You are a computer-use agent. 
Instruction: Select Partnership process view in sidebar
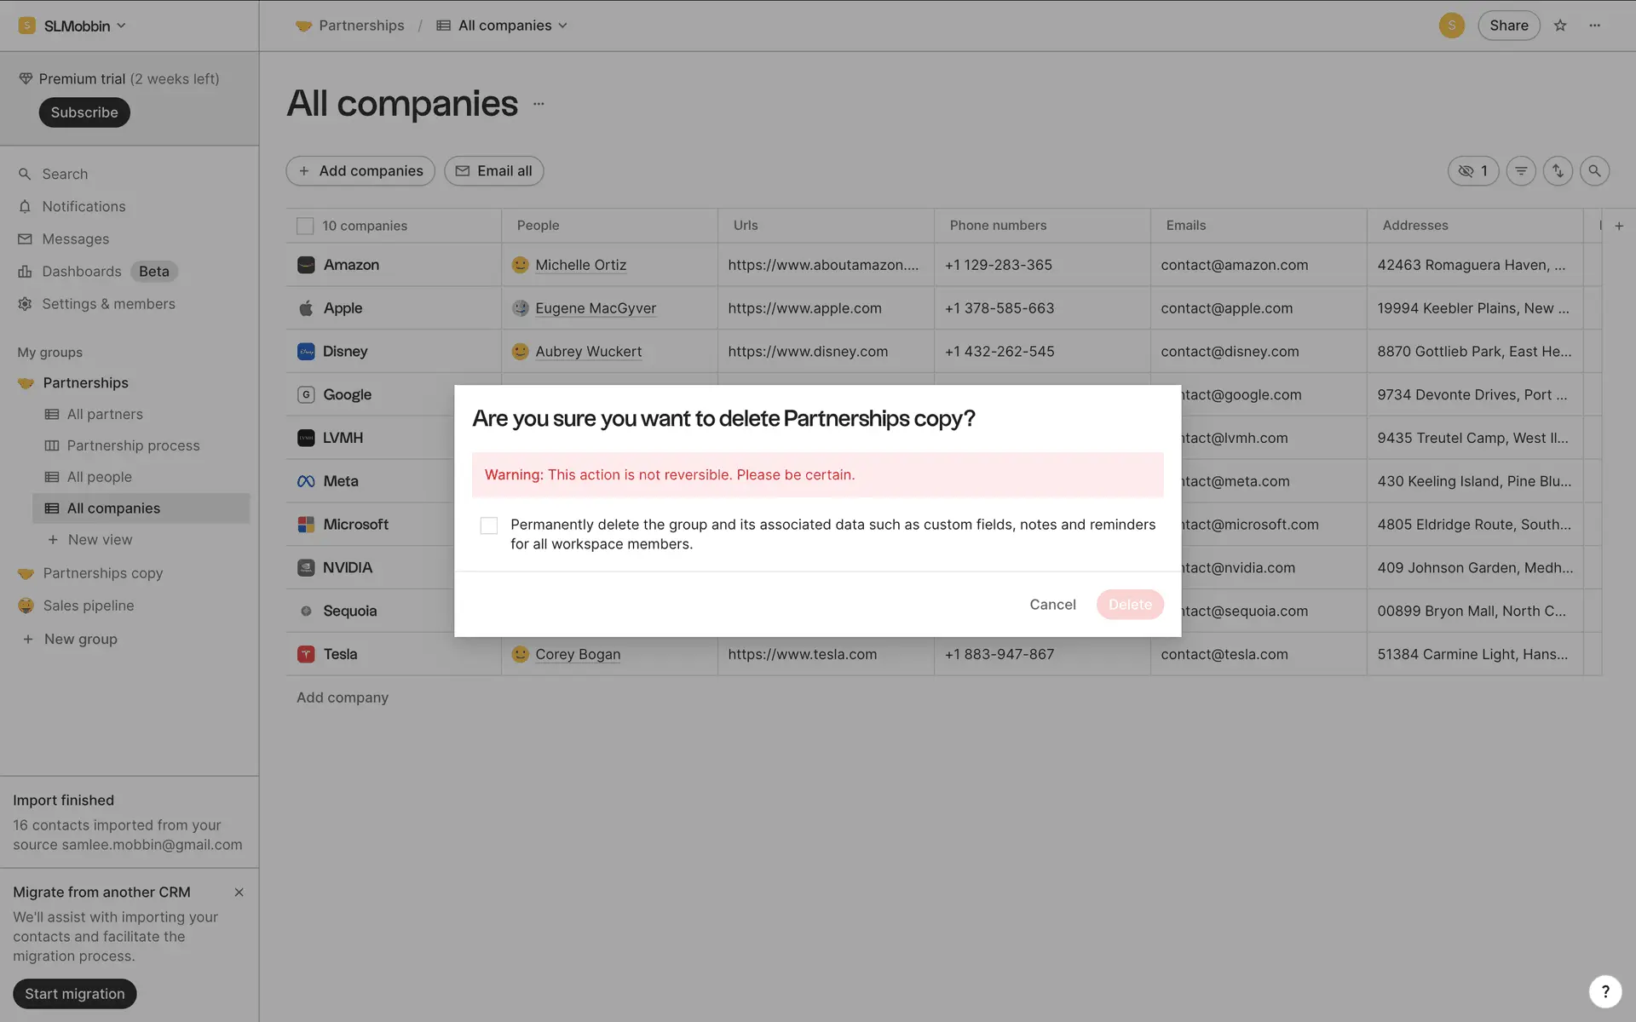(x=133, y=445)
